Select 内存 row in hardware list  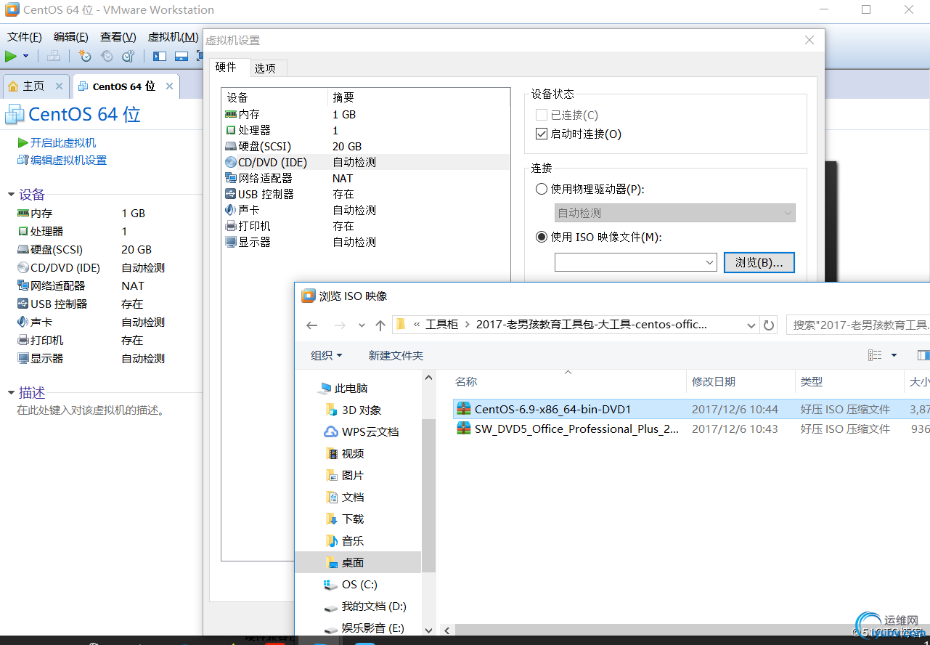(x=366, y=115)
